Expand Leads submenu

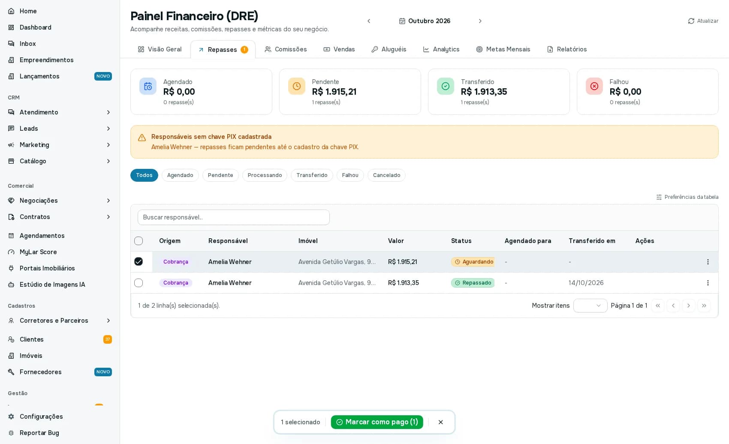pyautogui.click(x=108, y=129)
